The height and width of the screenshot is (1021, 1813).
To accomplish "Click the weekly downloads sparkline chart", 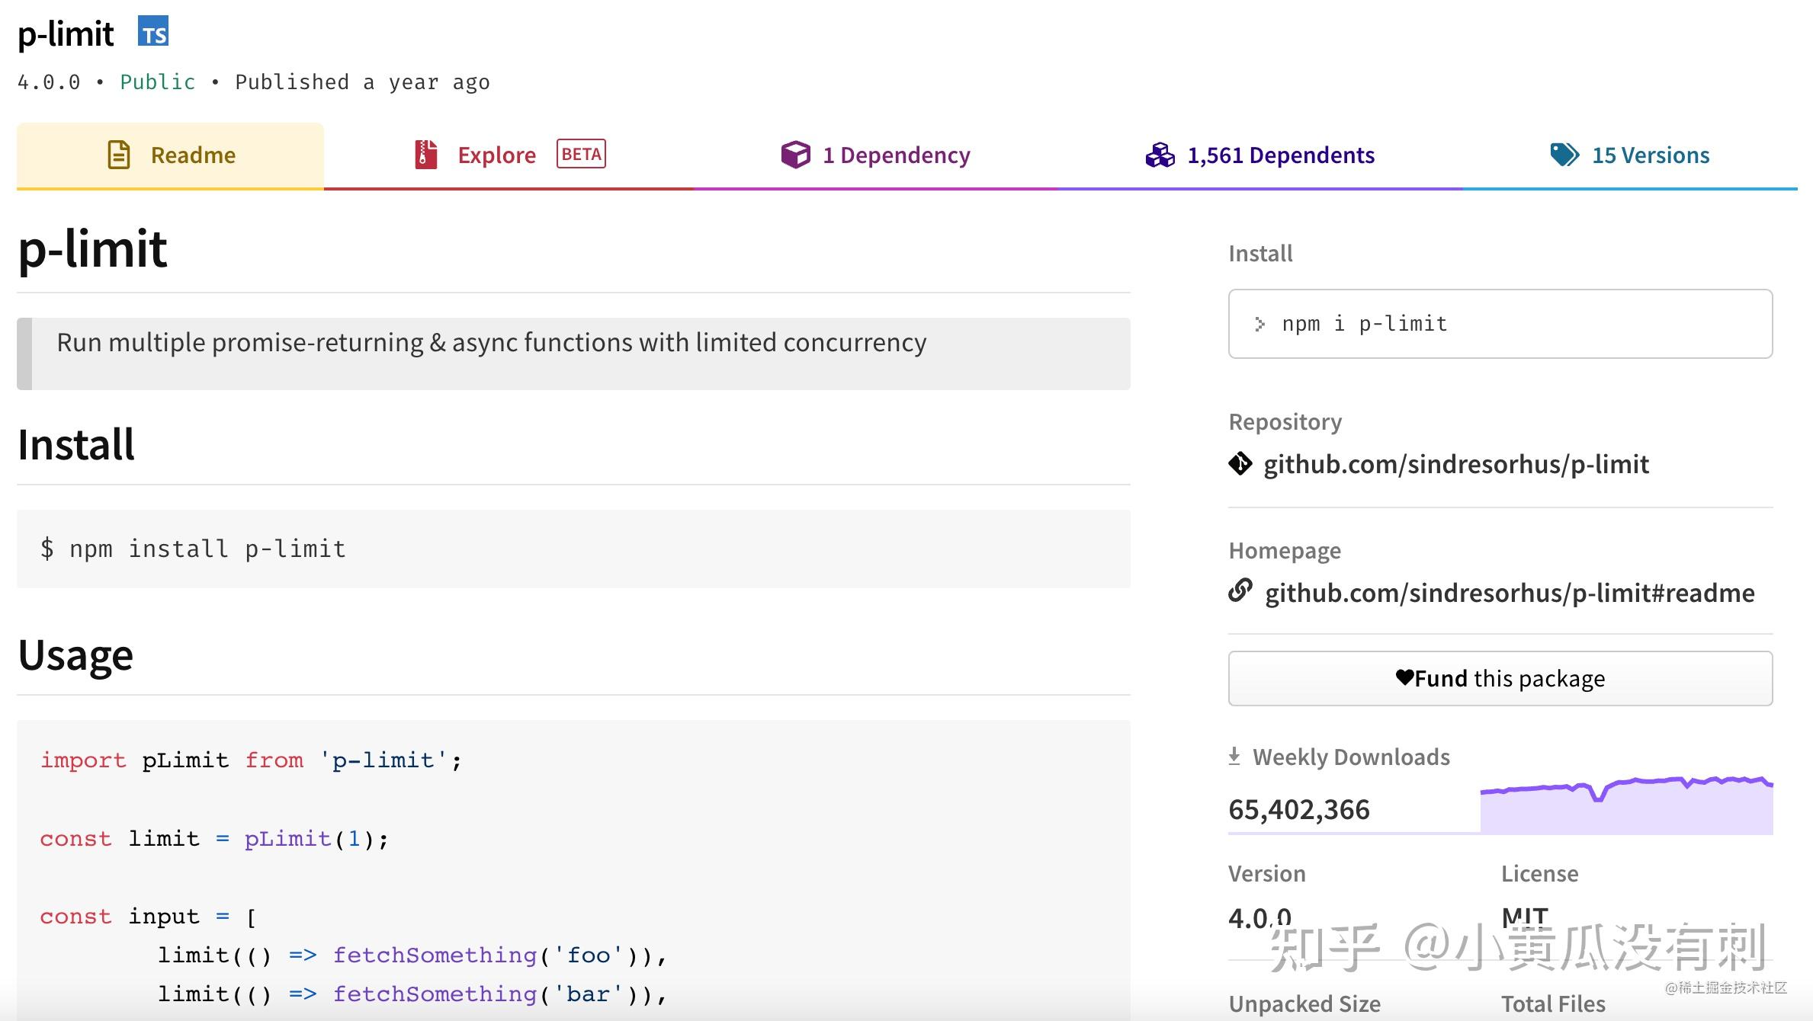I will point(1625,806).
